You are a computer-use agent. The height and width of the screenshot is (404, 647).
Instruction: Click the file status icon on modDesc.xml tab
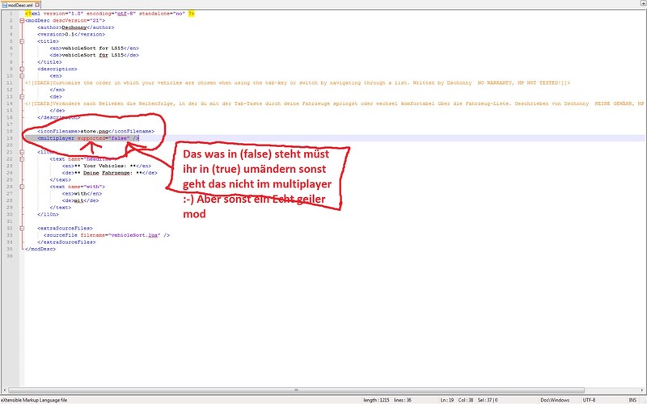click(x=5, y=5)
